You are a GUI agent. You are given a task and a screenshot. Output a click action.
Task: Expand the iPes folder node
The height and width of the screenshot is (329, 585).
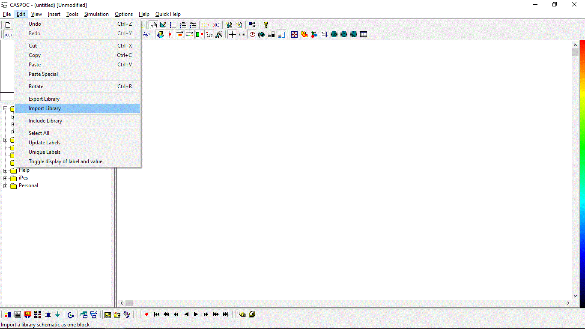(5, 178)
